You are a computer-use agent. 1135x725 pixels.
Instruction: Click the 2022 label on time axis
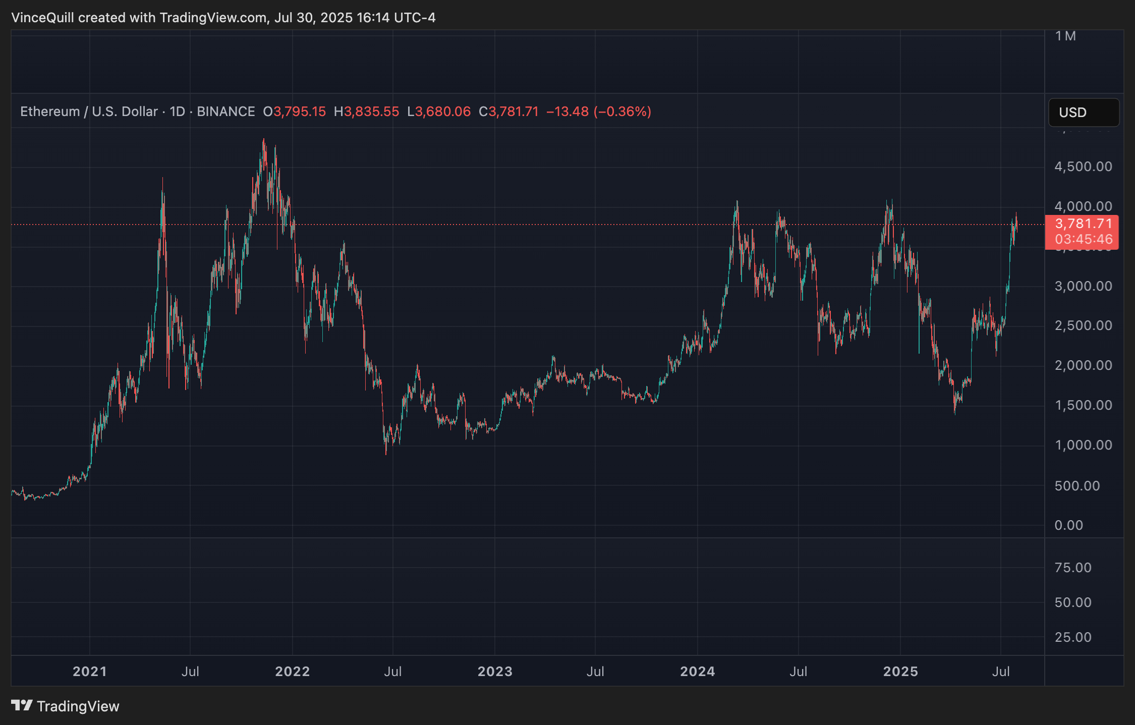coord(293,672)
